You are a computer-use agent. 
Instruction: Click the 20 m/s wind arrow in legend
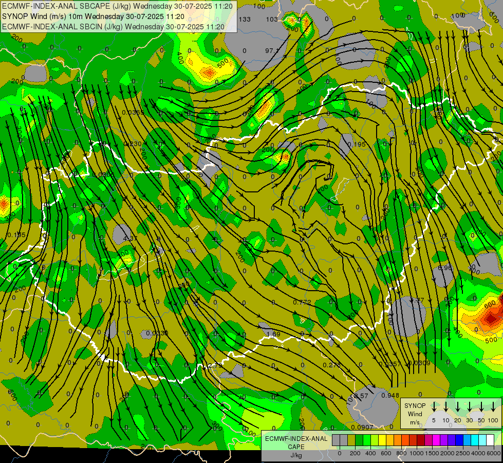pos(458,407)
